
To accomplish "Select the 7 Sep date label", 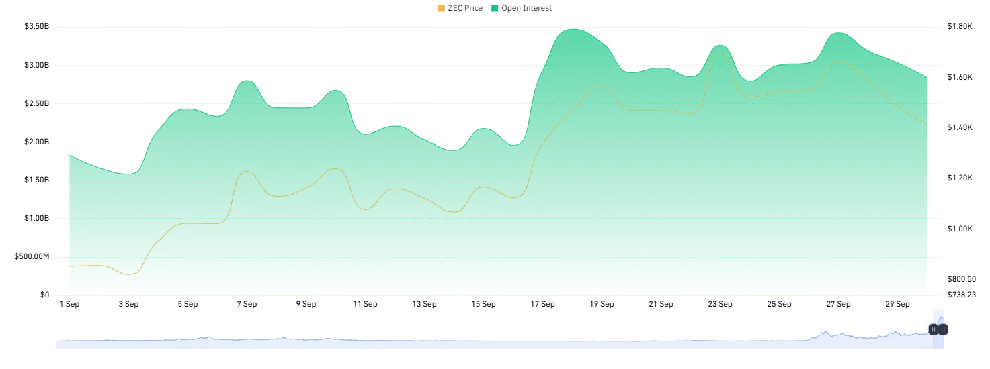I will coord(247,304).
